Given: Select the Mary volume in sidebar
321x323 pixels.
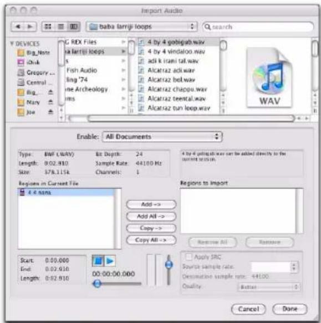Looking at the screenshot, I should click(29, 102).
